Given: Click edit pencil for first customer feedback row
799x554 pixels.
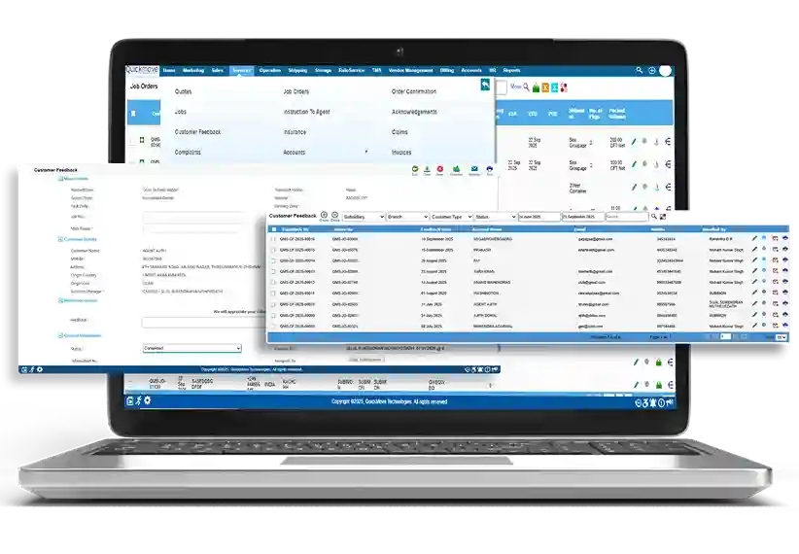Looking at the screenshot, I should [754, 238].
